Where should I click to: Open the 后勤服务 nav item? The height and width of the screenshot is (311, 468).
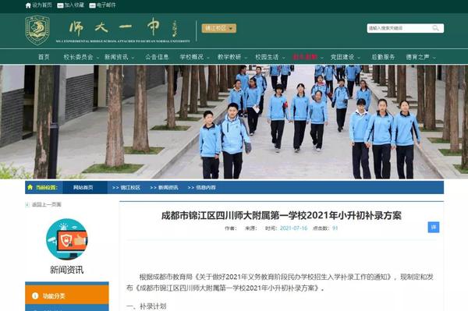coord(383,57)
